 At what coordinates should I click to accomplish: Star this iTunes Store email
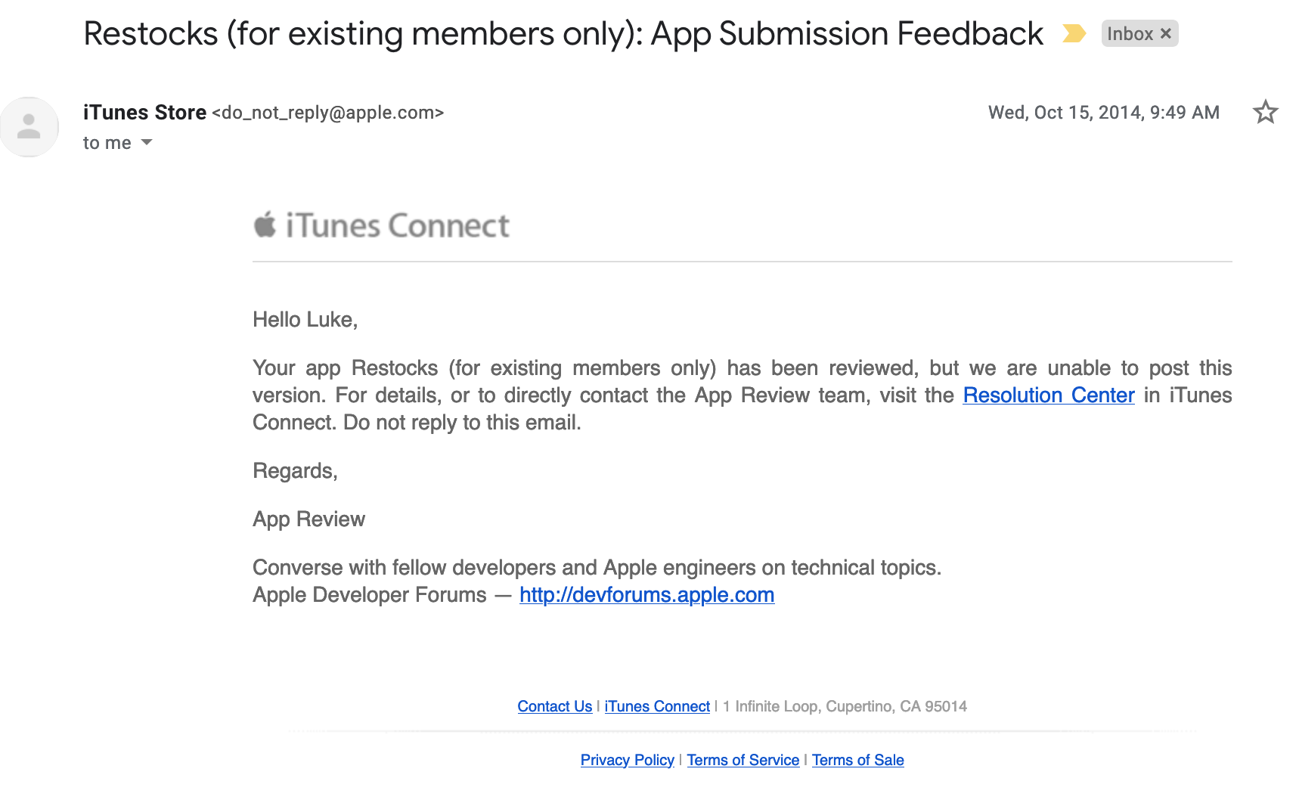[x=1265, y=112]
